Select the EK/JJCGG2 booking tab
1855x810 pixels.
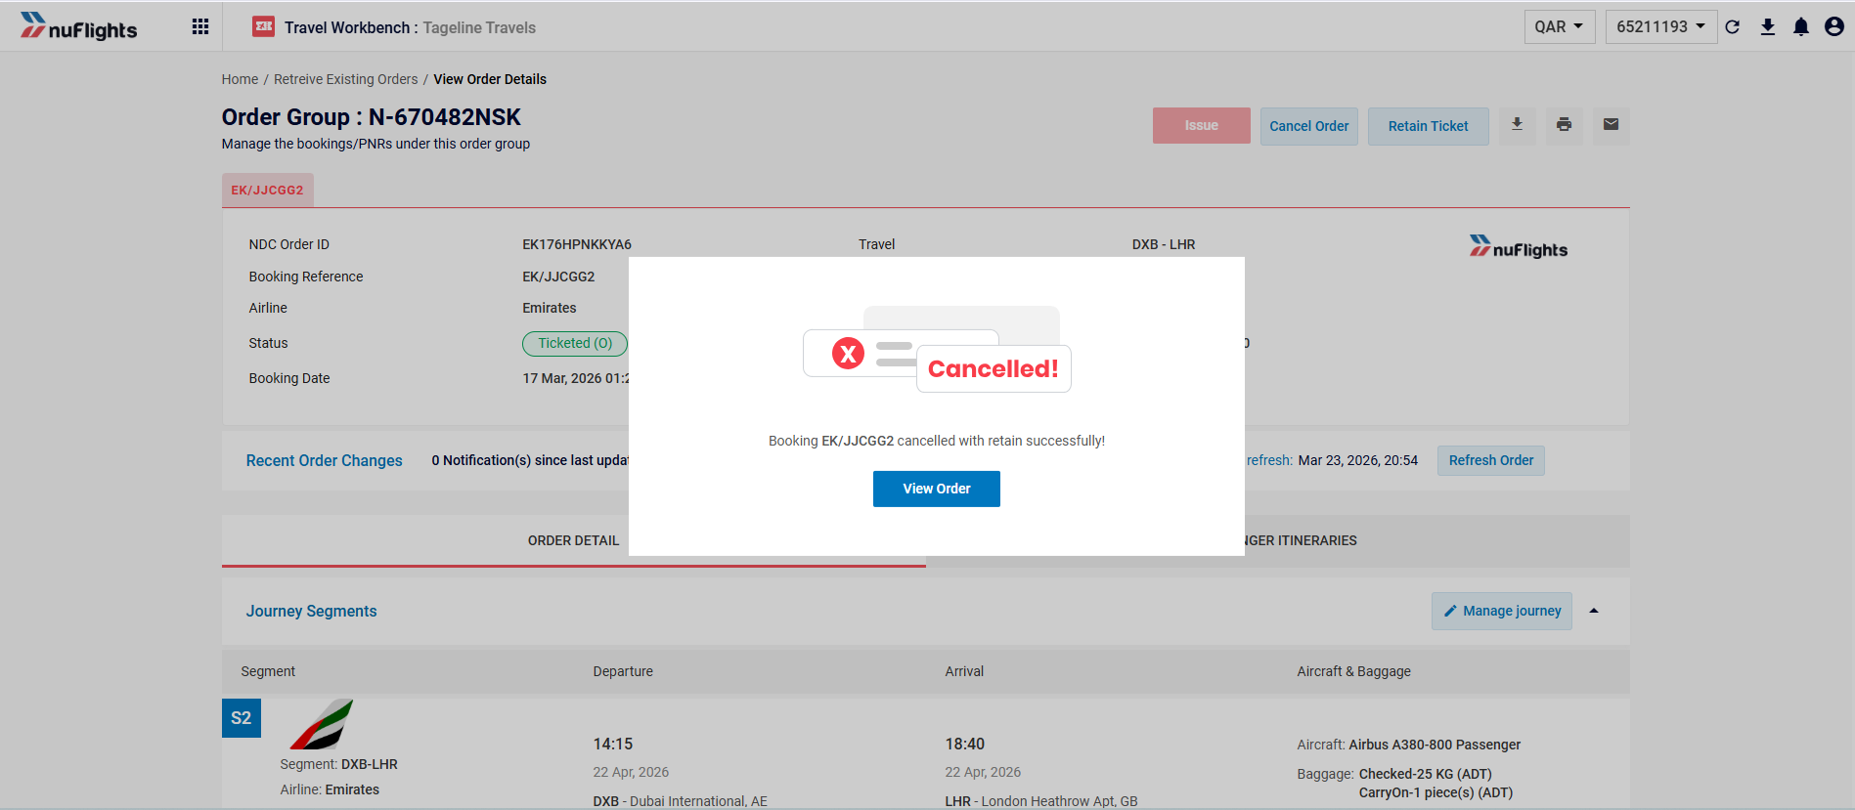pyautogui.click(x=267, y=190)
